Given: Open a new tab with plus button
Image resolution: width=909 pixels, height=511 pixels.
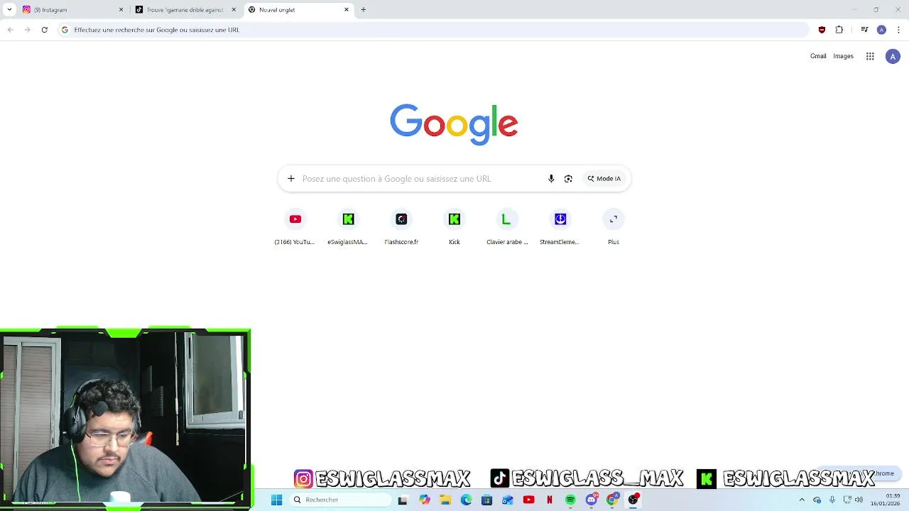Looking at the screenshot, I should click(x=364, y=10).
